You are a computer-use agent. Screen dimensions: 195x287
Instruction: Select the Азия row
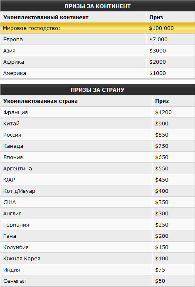point(97,50)
